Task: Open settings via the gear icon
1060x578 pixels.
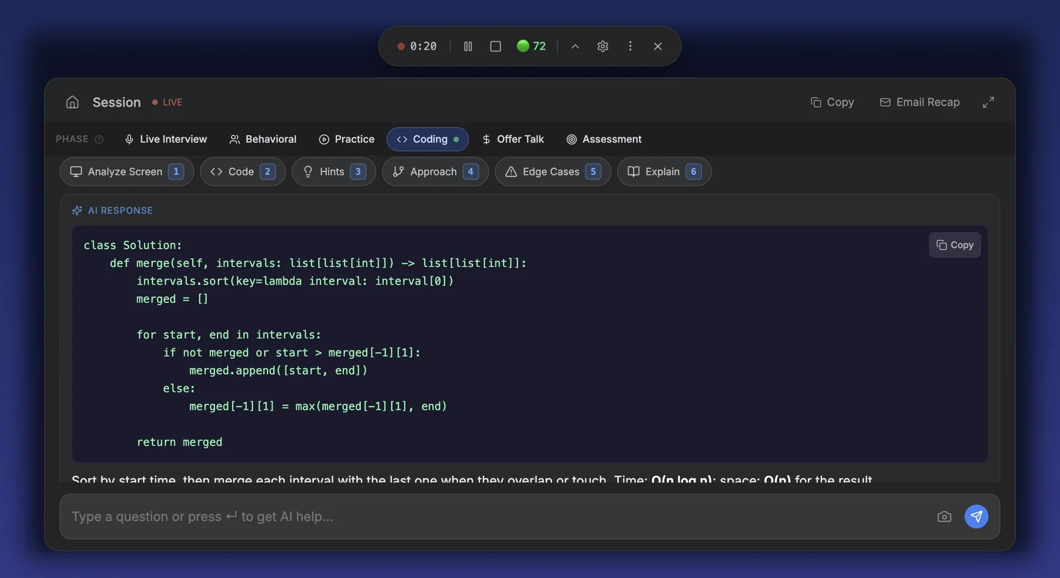Action: click(x=602, y=46)
